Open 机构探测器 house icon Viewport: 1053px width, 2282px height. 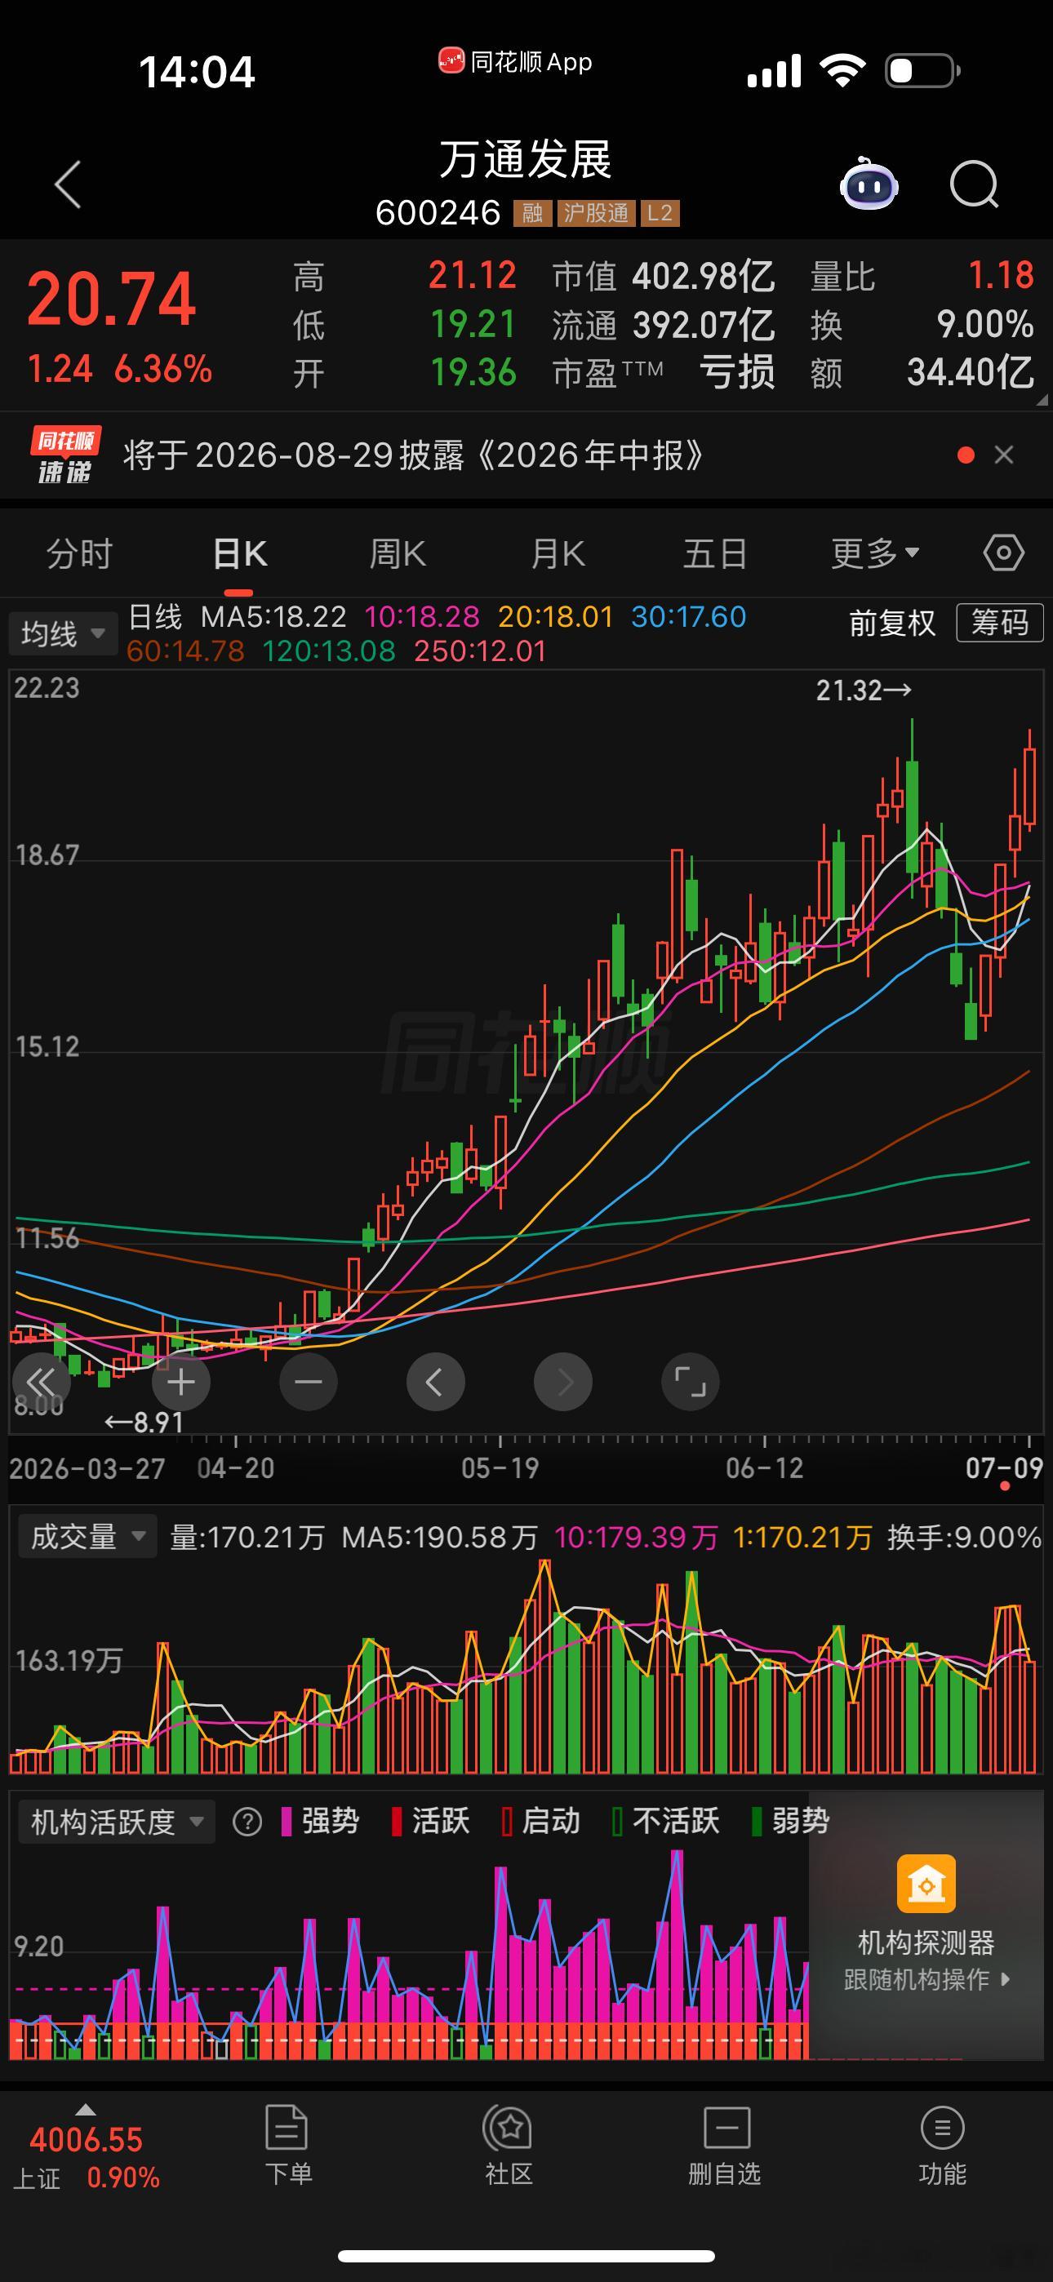(926, 1884)
